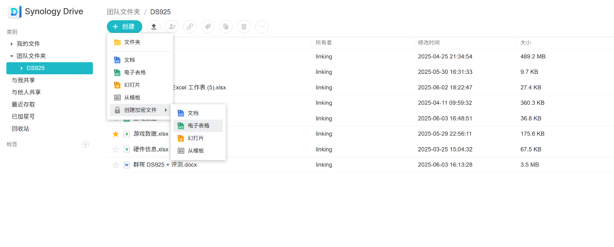This screenshot has width=614, height=247.
Task: Click the trash delete icon
Action: pyautogui.click(x=244, y=27)
